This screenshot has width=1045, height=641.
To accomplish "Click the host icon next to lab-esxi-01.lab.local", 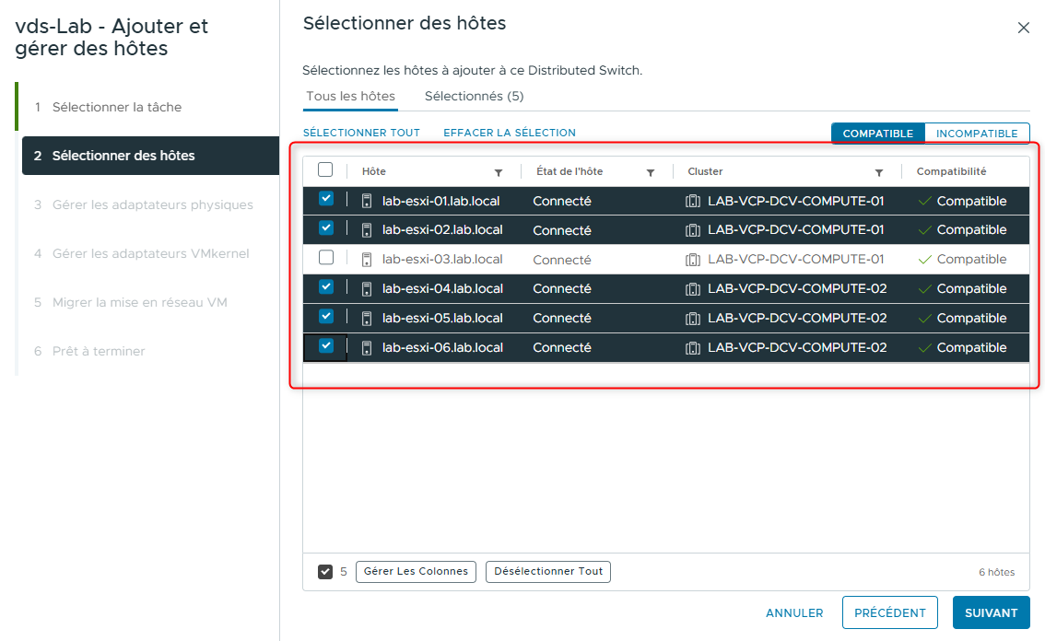I will tap(367, 200).
